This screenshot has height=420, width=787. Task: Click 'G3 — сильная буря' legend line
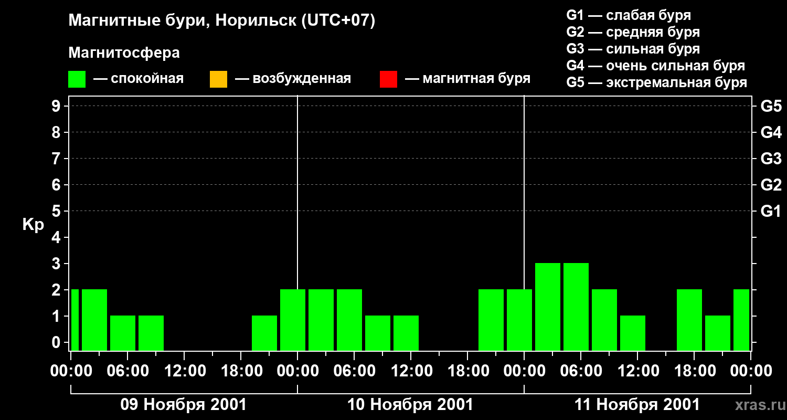coord(633,49)
